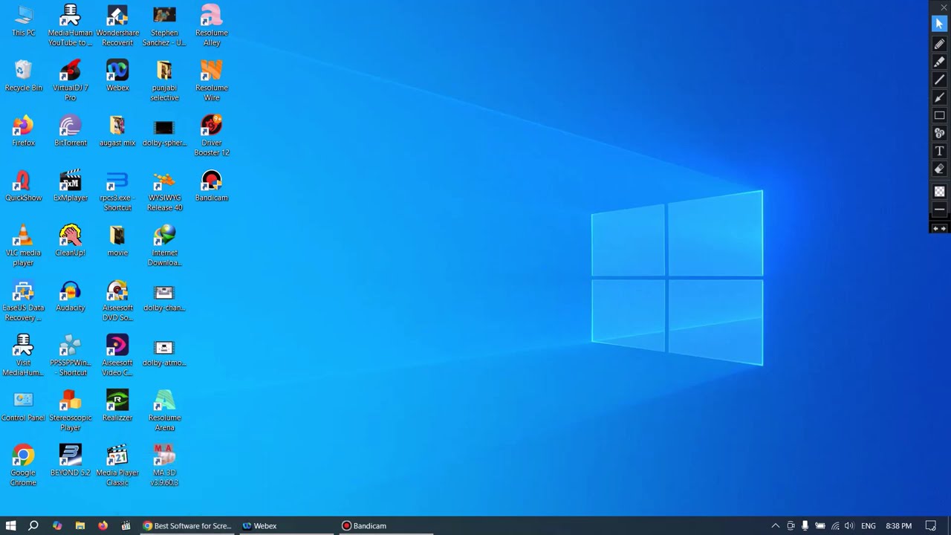This screenshot has height=535, width=951.
Task: Open the microphone tray icon
Action: pyautogui.click(x=805, y=525)
